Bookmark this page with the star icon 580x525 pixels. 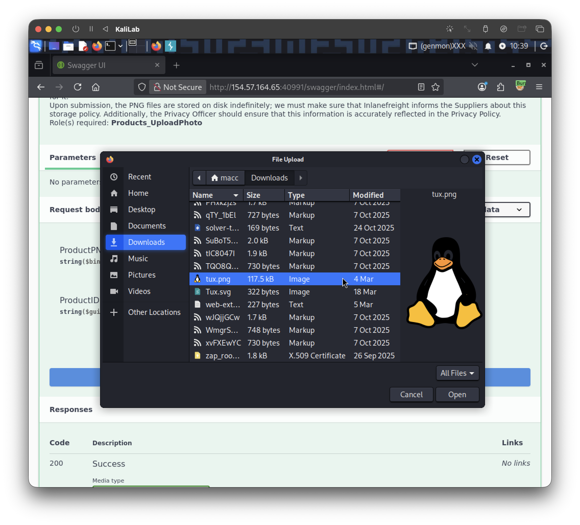coord(436,87)
